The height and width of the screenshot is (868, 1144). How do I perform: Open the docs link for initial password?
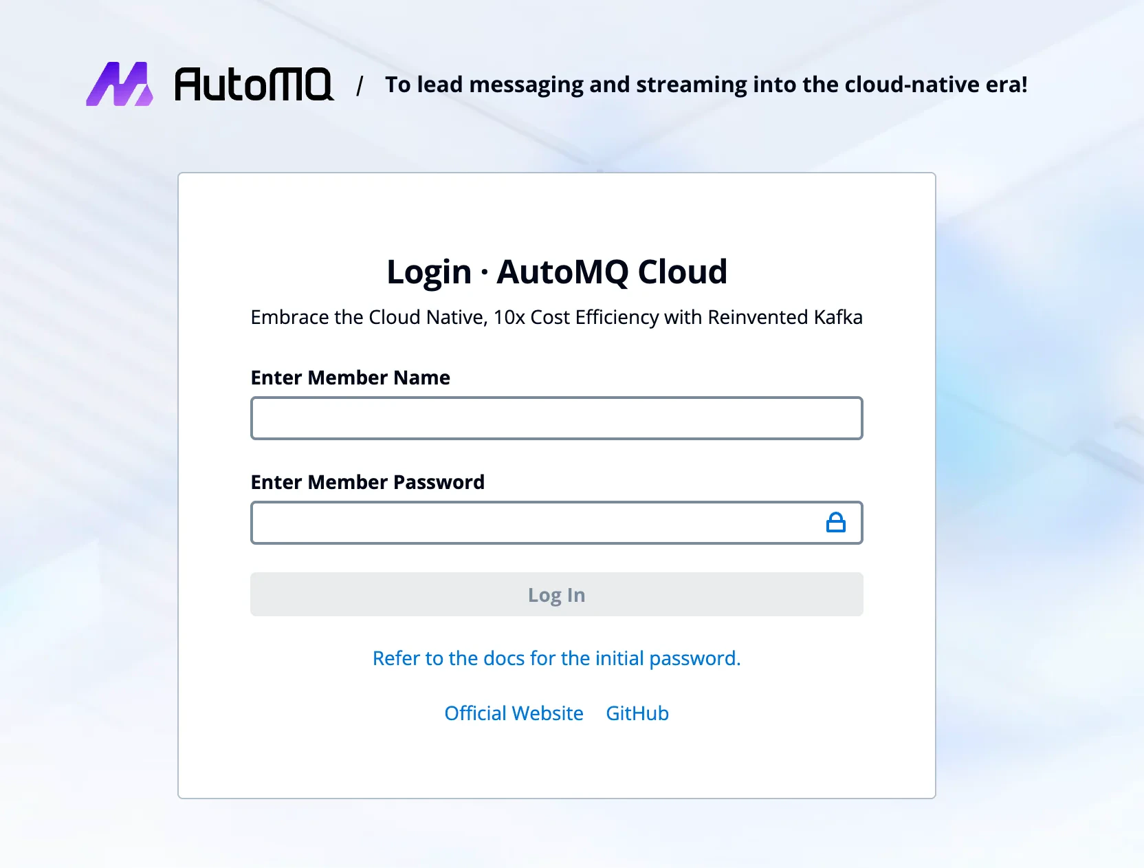click(x=557, y=658)
